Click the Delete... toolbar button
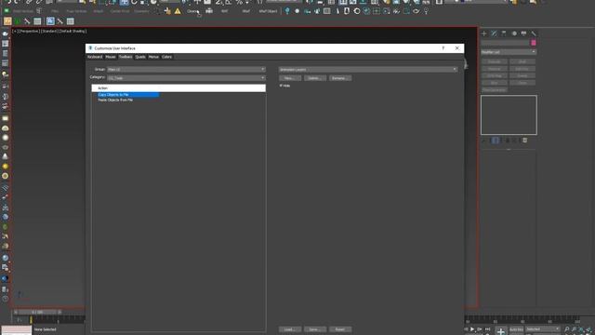Viewport: 595px width, 335px height. (314, 78)
